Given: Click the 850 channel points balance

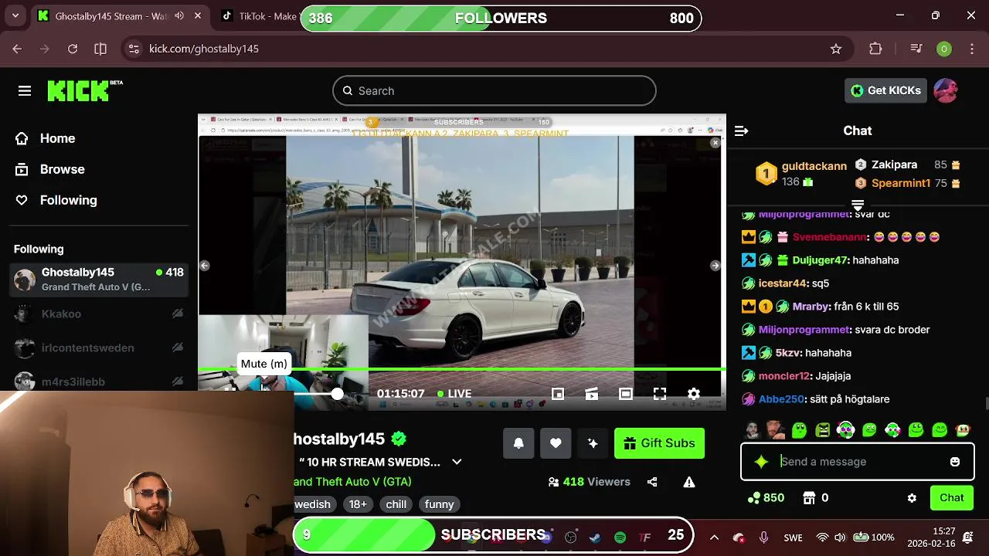Looking at the screenshot, I should coord(766,498).
